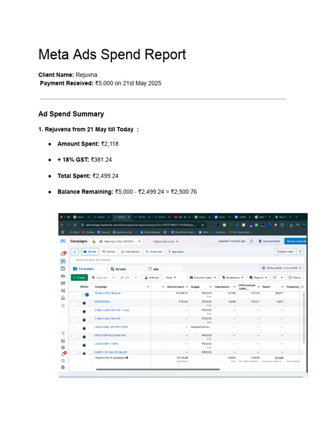Screen dimensions: 326x435
Task: Open the browser extensions puzzle icon
Action: coord(282,225)
